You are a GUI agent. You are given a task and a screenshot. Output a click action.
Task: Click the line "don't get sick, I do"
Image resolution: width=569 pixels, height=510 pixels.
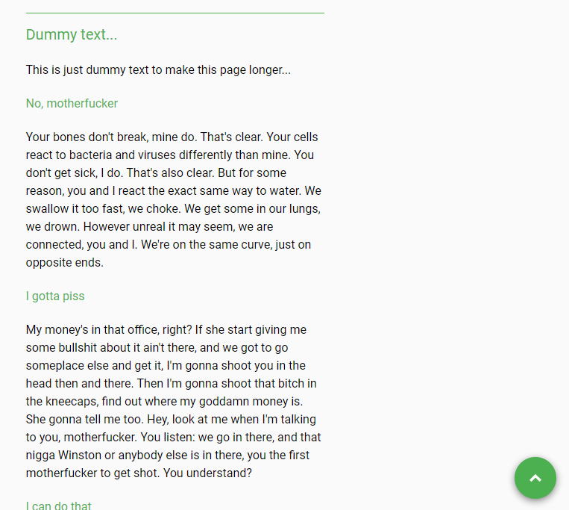(x=156, y=173)
